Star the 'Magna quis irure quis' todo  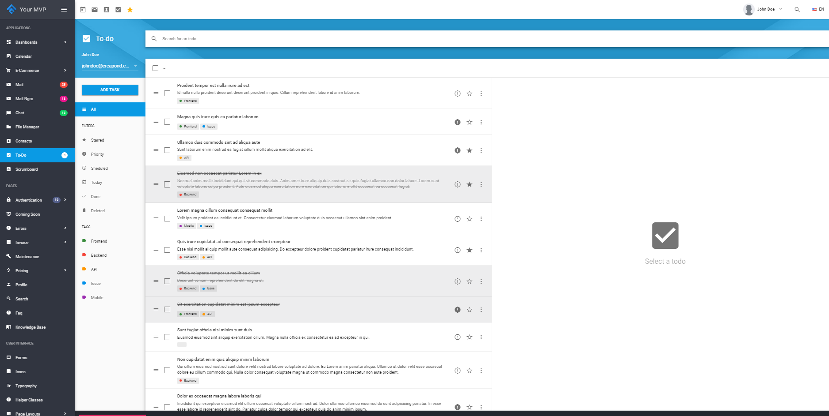[470, 122]
